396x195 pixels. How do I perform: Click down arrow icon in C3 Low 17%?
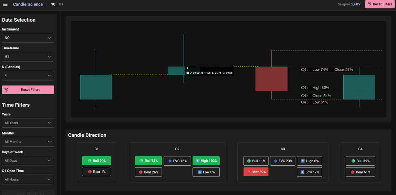click(x=303, y=172)
